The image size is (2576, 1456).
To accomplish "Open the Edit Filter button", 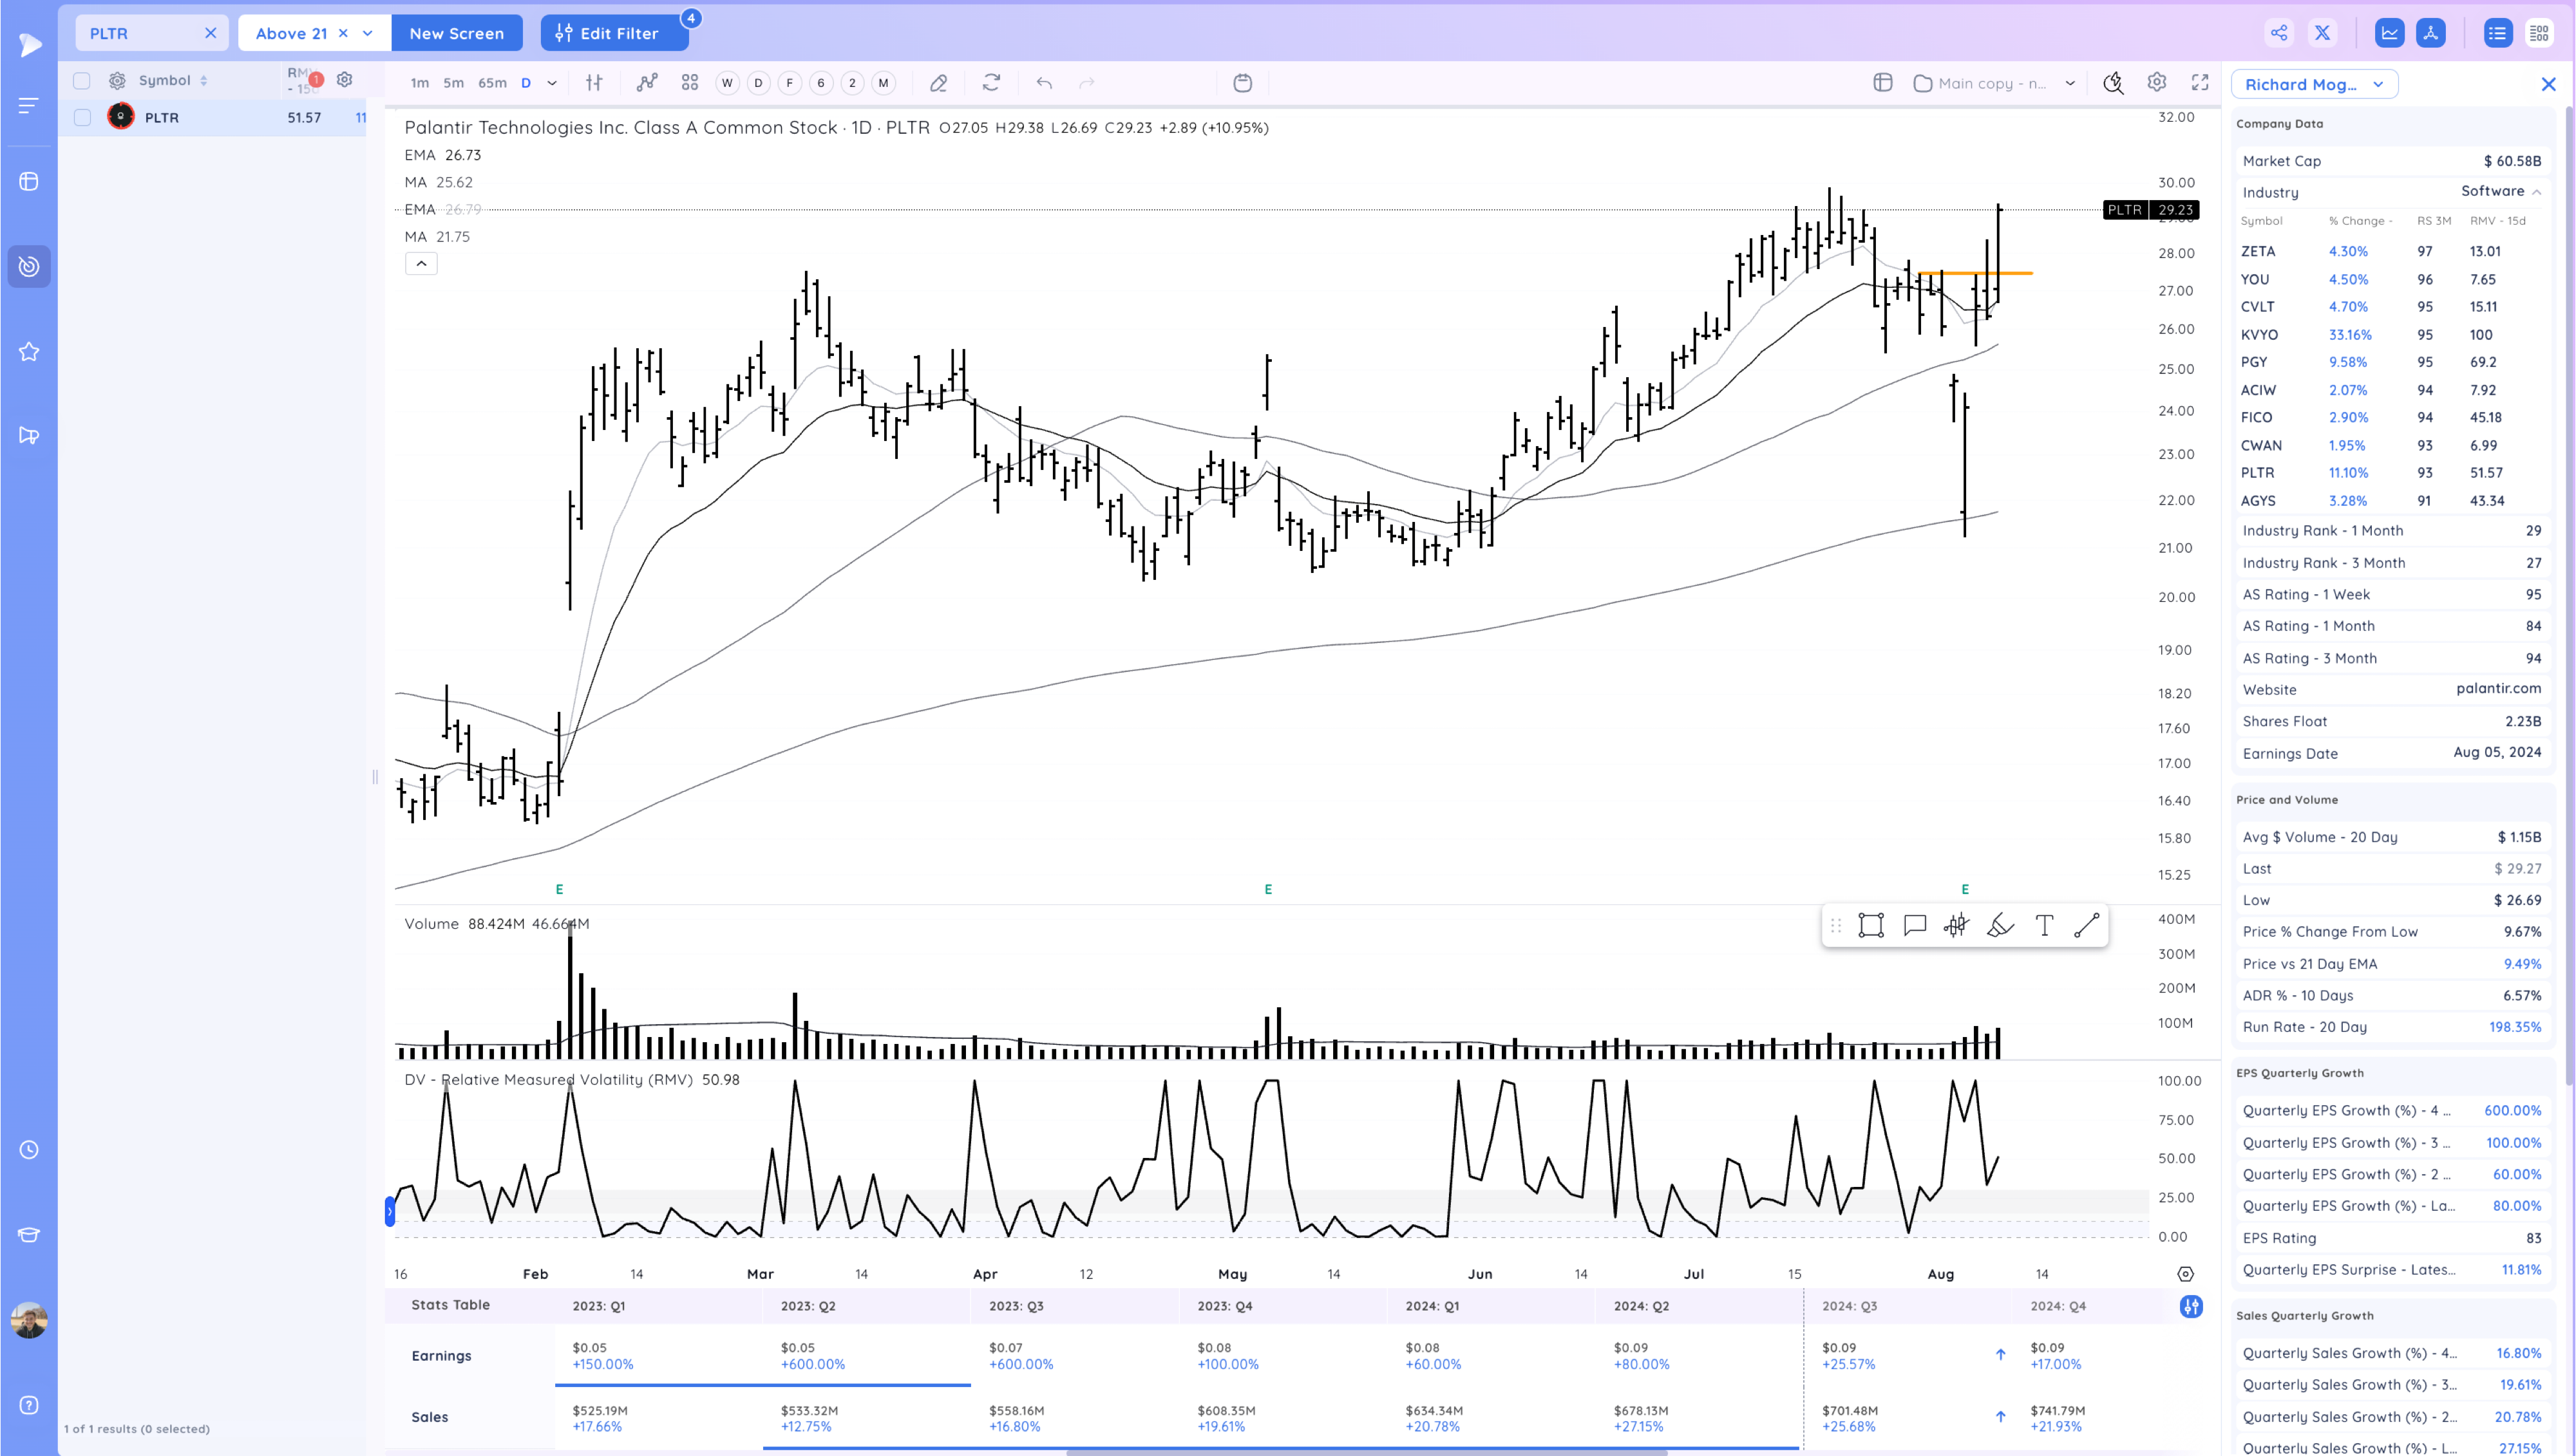I will tap(613, 33).
